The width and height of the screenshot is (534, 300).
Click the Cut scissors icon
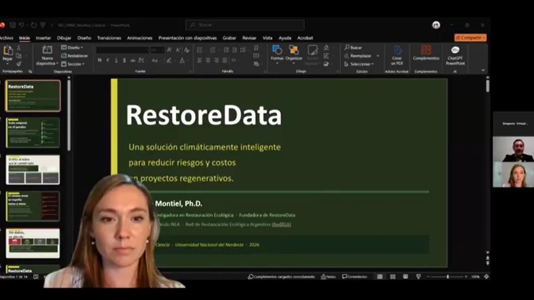click(x=19, y=48)
